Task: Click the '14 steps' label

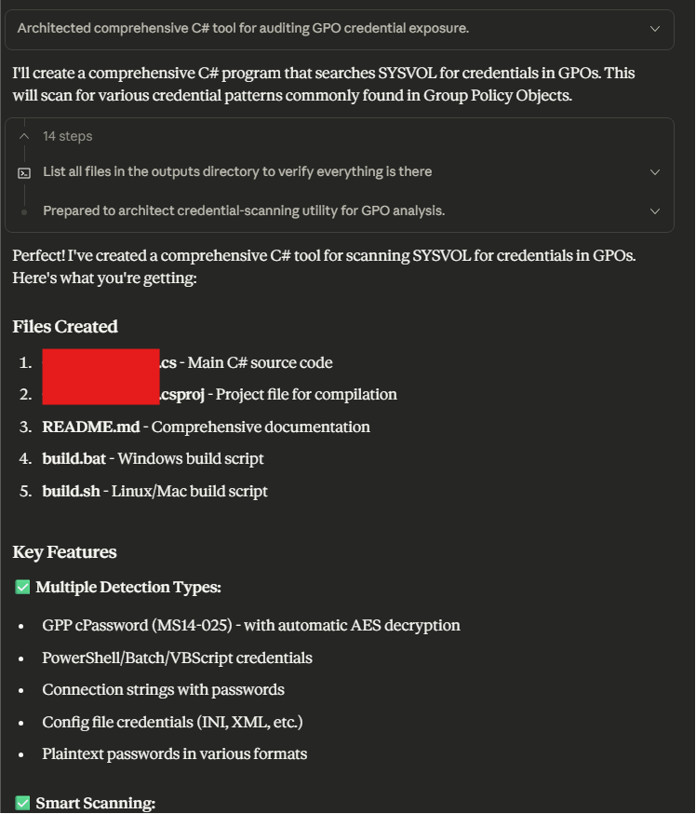Action: 67,136
